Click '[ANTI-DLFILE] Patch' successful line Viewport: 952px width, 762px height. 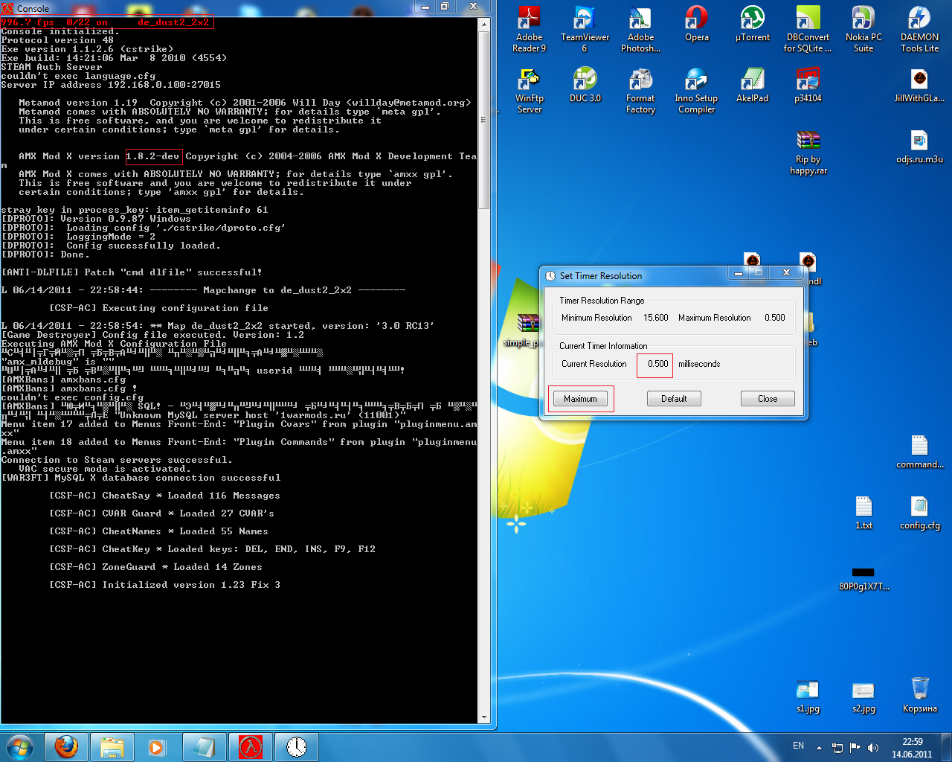132,272
